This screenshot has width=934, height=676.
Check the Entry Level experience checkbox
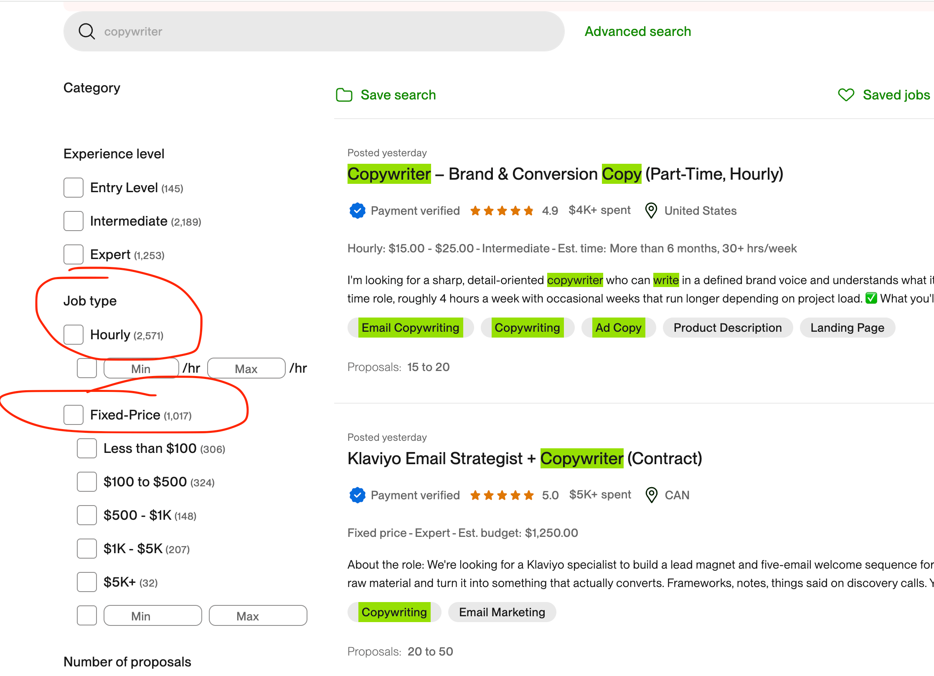pos(74,188)
